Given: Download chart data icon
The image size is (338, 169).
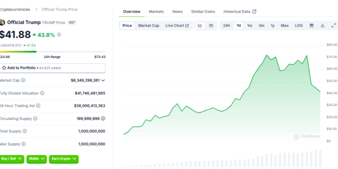Looking at the screenshot, I should click(323, 25).
